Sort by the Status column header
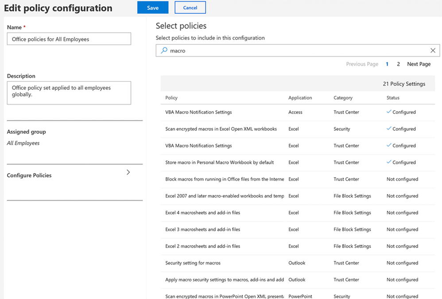 [x=393, y=98]
